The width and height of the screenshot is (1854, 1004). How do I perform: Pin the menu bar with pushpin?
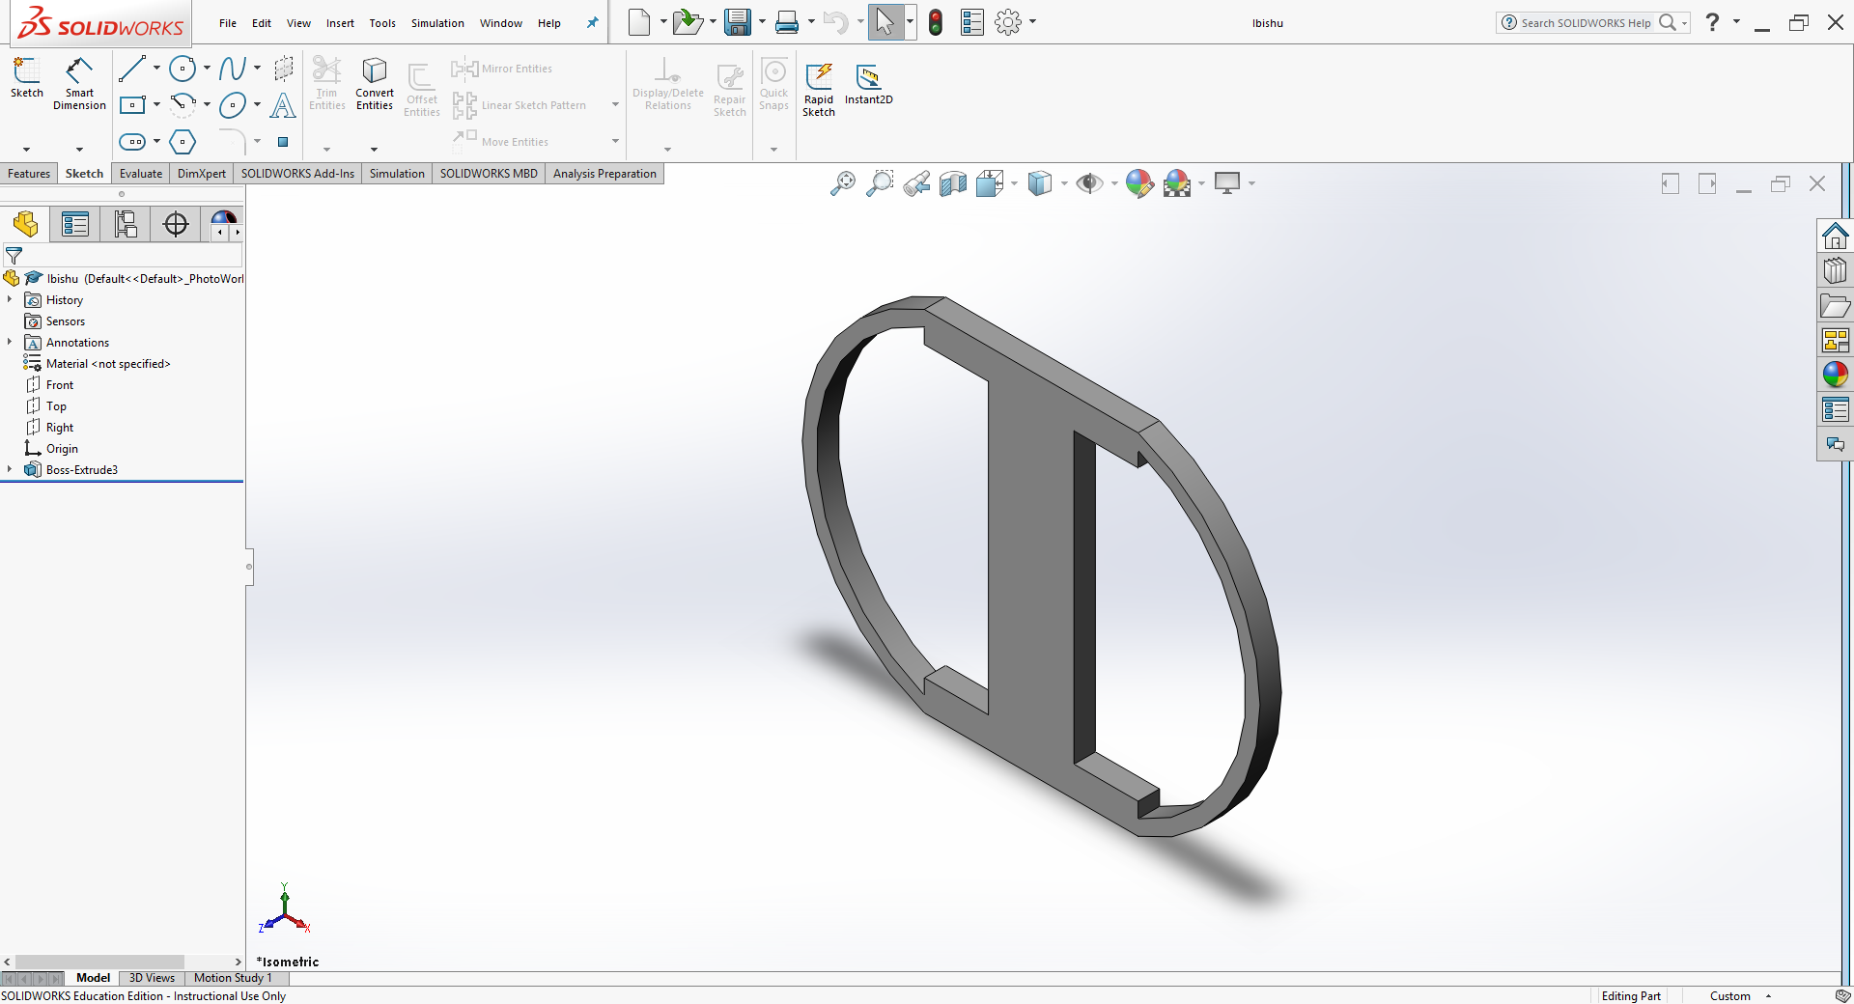point(592,23)
